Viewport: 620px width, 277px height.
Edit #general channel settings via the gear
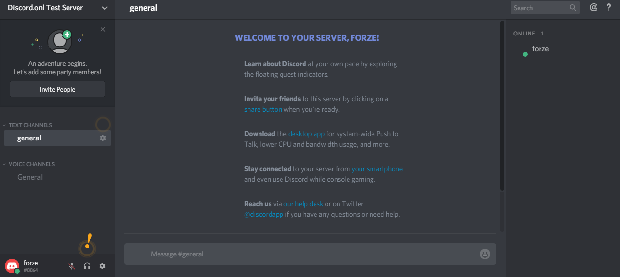click(x=102, y=138)
